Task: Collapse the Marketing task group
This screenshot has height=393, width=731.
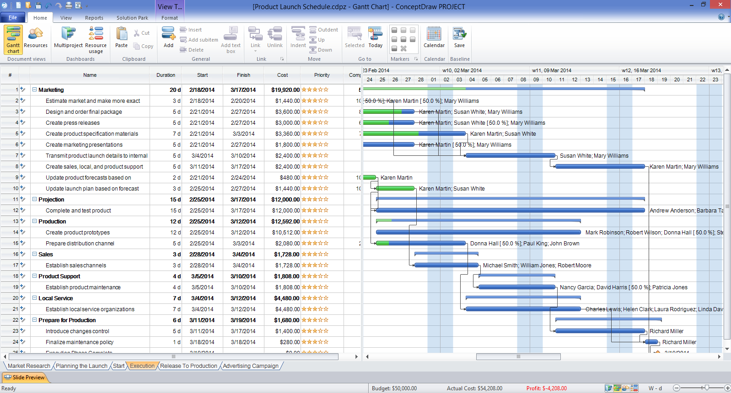Action: [34, 90]
